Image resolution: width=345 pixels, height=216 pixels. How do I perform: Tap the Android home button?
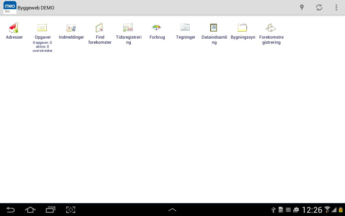click(x=30, y=210)
